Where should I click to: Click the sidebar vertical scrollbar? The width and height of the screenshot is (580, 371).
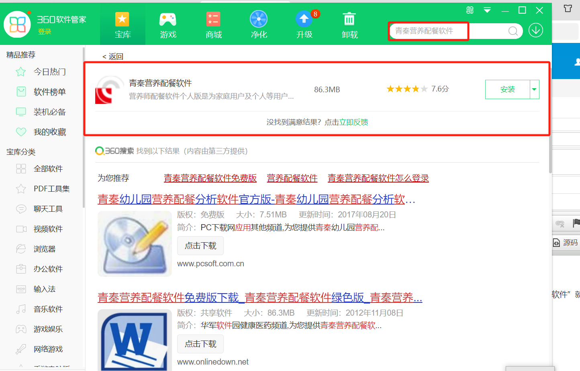(x=84, y=128)
